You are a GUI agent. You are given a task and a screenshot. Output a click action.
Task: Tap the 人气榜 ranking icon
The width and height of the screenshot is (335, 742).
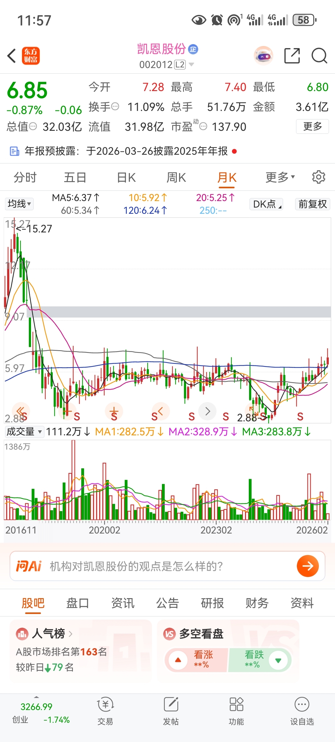coord(22,634)
